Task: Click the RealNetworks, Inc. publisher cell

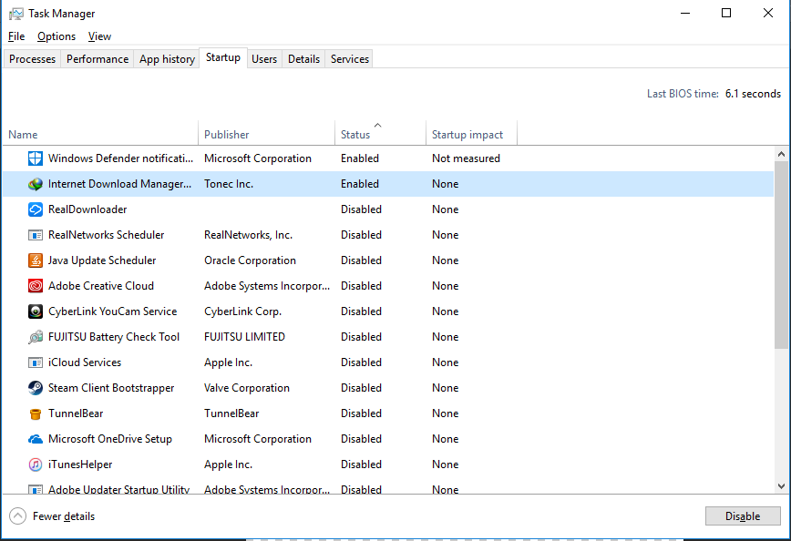Action: pyautogui.click(x=248, y=235)
